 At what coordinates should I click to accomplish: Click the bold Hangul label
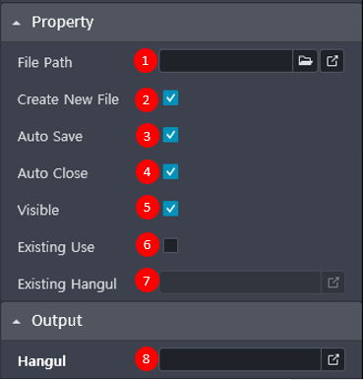[42, 361]
